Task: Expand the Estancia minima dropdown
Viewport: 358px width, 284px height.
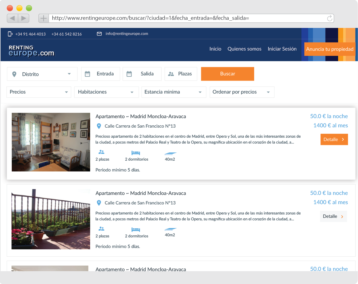Action: point(174,92)
